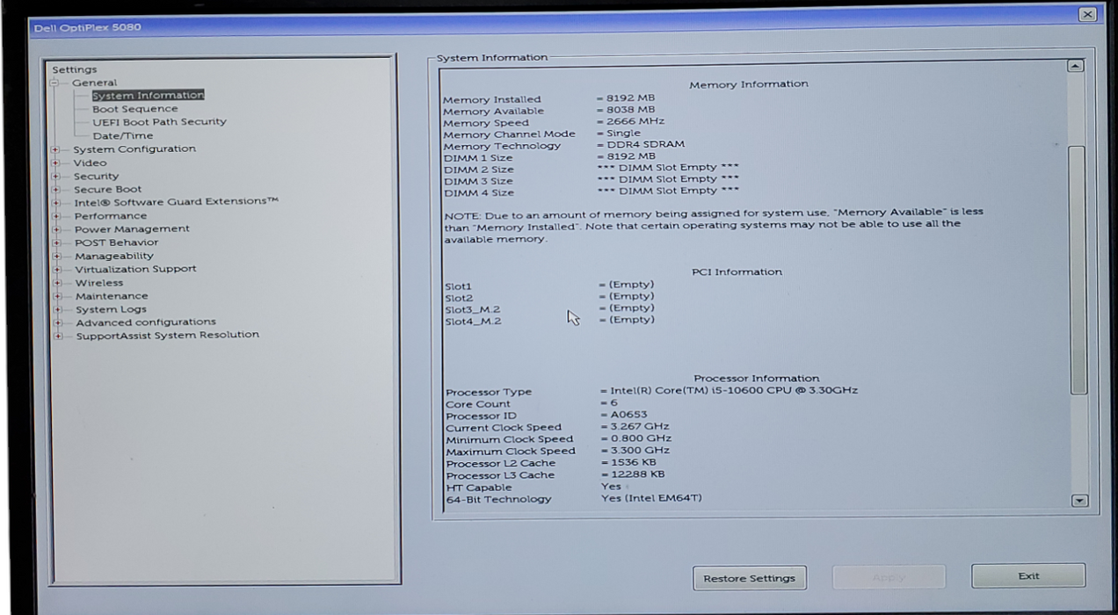Screen dimensions: 1118x615
Task: Expand SupportAssist System Resolution node
Action: pyautogui.click(x=57, y=336)
